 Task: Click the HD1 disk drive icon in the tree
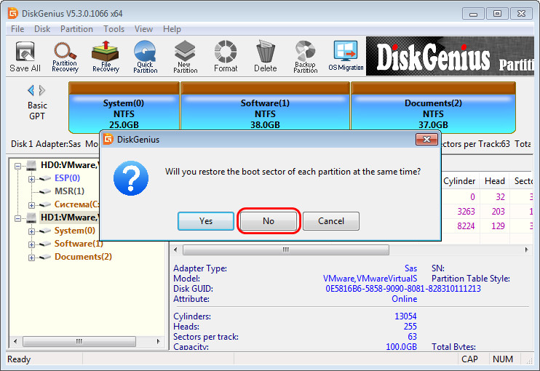click(x=31, y=218)
